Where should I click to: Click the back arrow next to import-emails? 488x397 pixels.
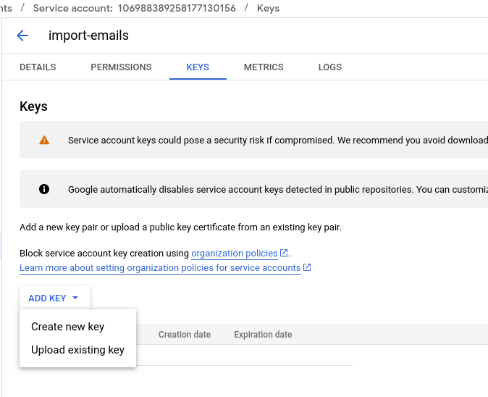[22, 35]
